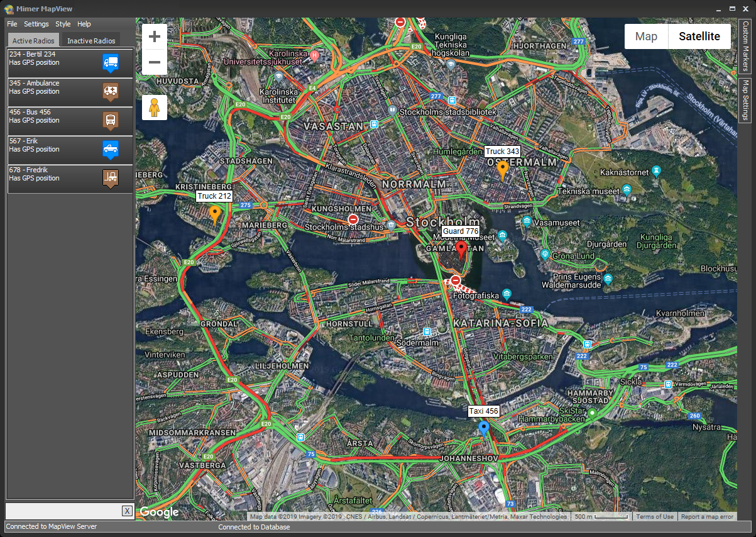Switch map to Map view
The image size is (756, 537).
pos(646,36)
